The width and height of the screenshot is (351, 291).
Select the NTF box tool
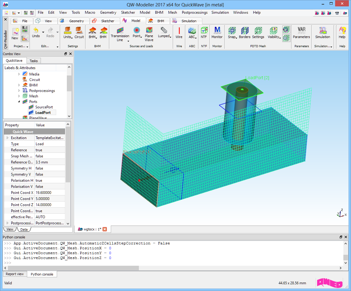[x=204, y=33]
